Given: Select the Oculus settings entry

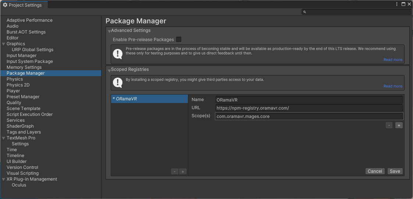Looking at the screenshot, I should 19,185.
